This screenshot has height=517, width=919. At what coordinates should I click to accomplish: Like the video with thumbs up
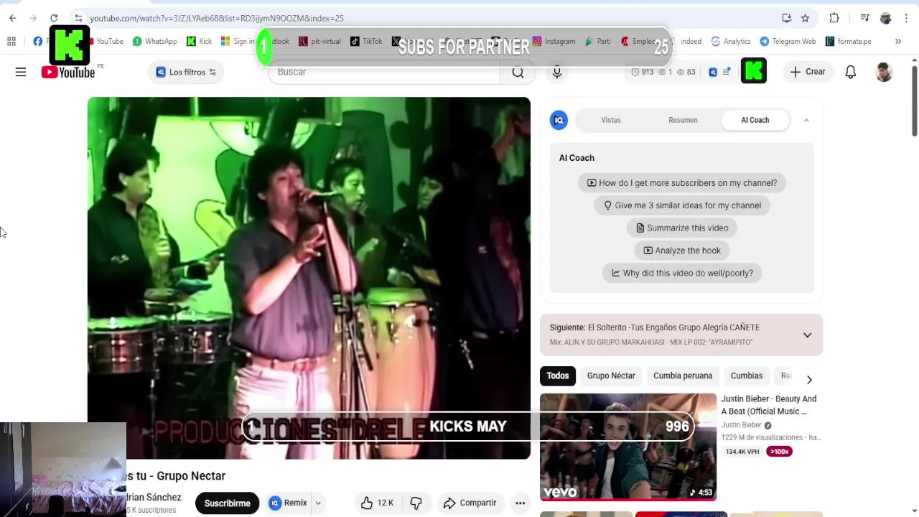coord(378,503)
